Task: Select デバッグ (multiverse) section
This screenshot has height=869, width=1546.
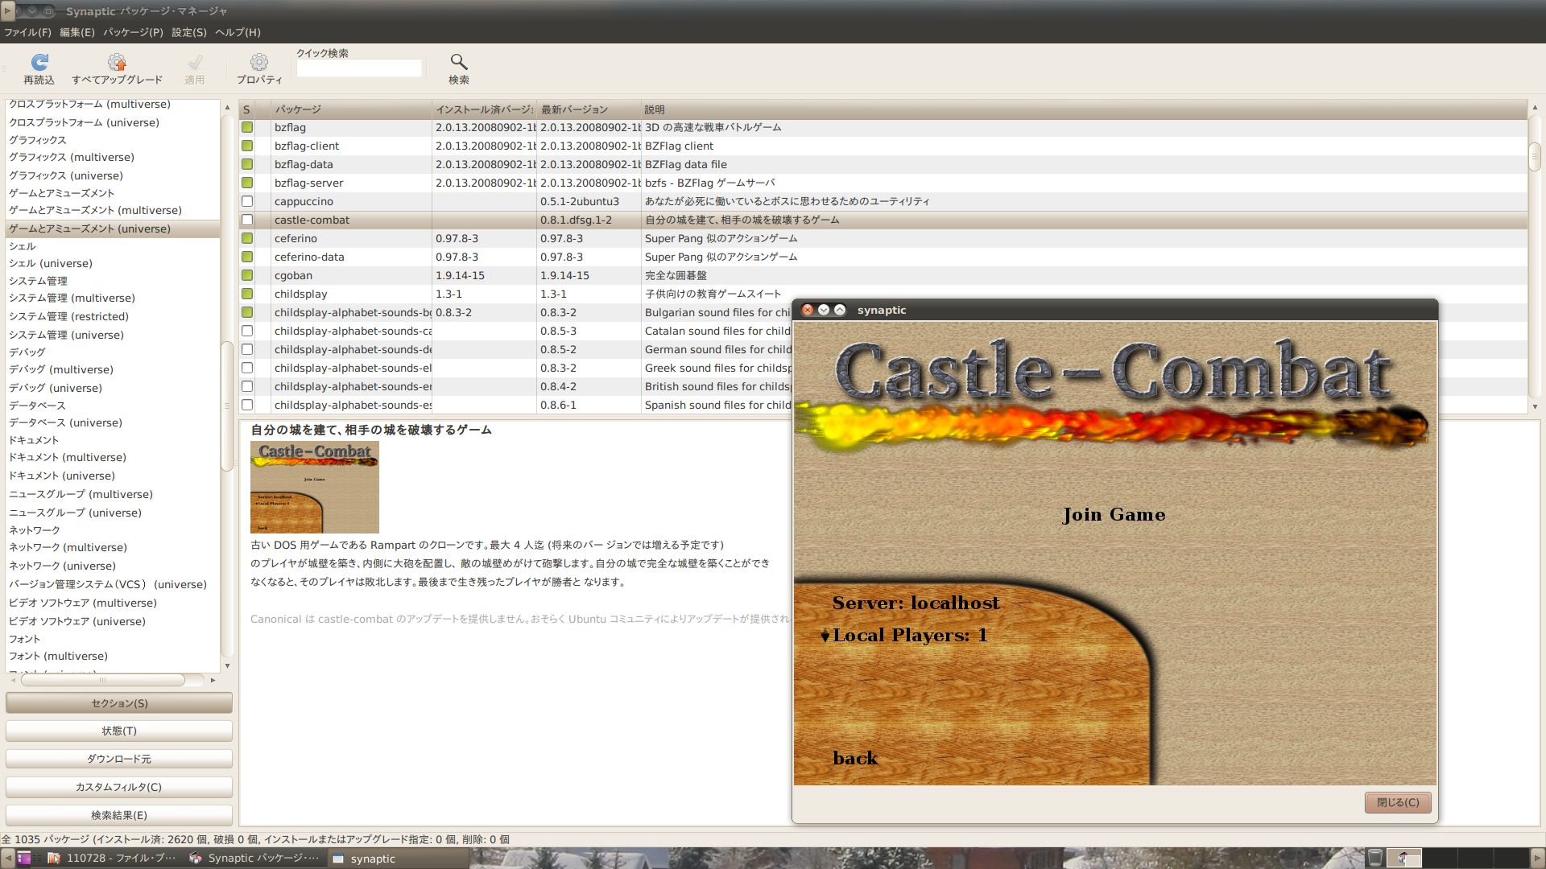Action: [113, 369]
